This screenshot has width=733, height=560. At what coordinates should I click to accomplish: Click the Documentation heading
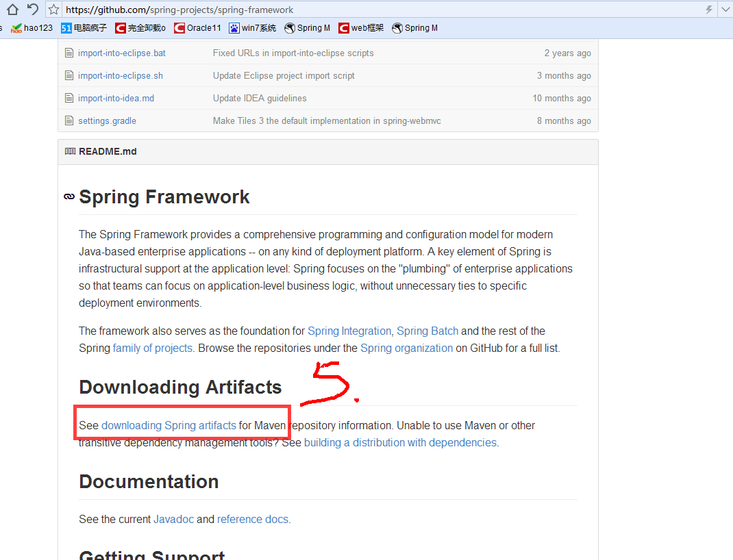click(x=149, y=481)
